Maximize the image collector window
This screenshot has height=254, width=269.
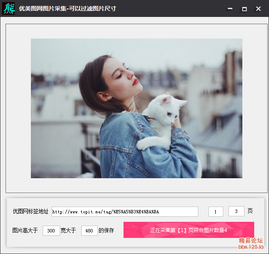(244, 8)
